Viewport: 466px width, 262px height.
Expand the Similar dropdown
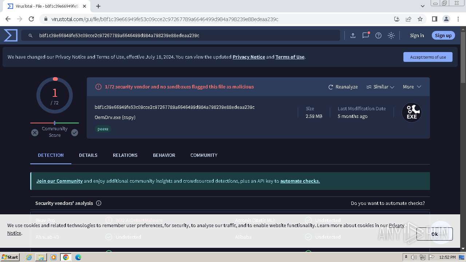point(380,87)
